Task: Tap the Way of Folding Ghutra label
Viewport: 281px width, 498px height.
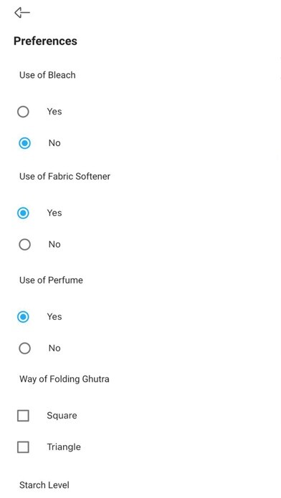Action: (65, 379)
